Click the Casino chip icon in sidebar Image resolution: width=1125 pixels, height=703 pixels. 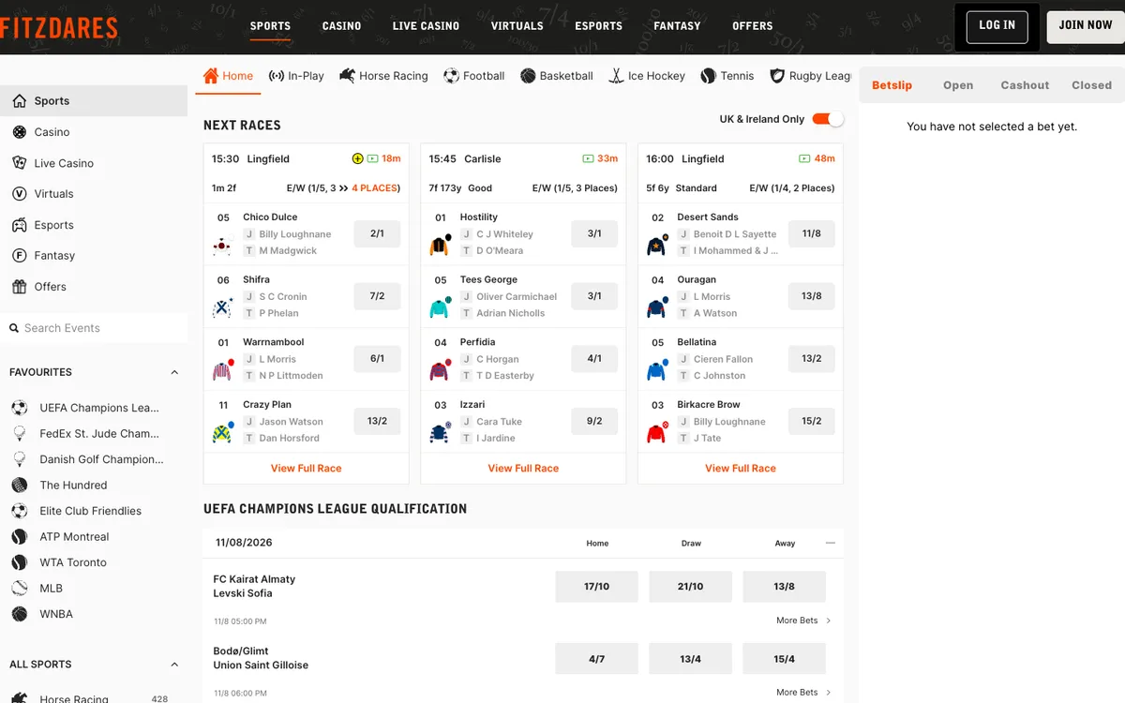pos(19,132)
